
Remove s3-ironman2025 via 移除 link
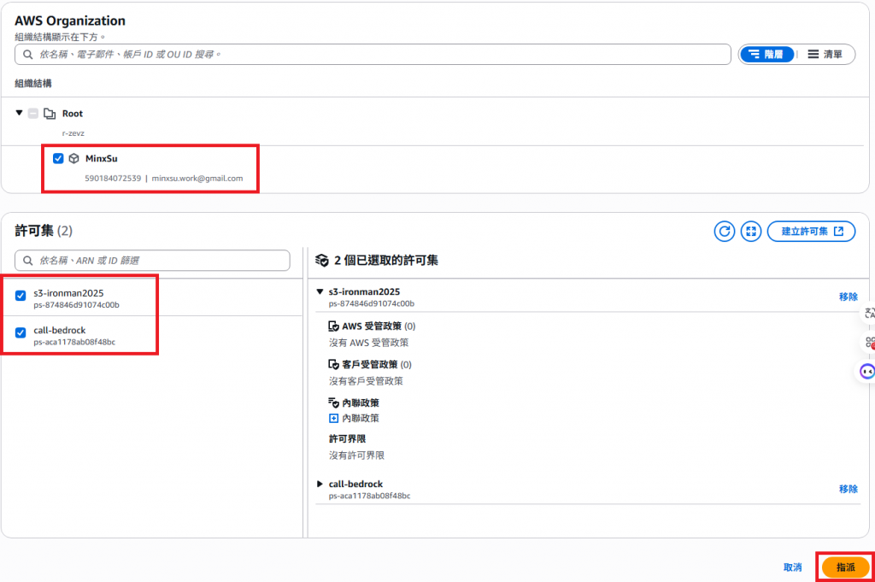pos(849,297)
